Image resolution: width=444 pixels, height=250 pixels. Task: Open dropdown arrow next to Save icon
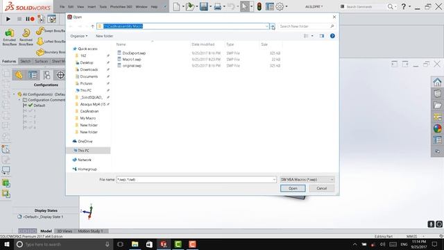pyautogui.click(x=210, y=6)
